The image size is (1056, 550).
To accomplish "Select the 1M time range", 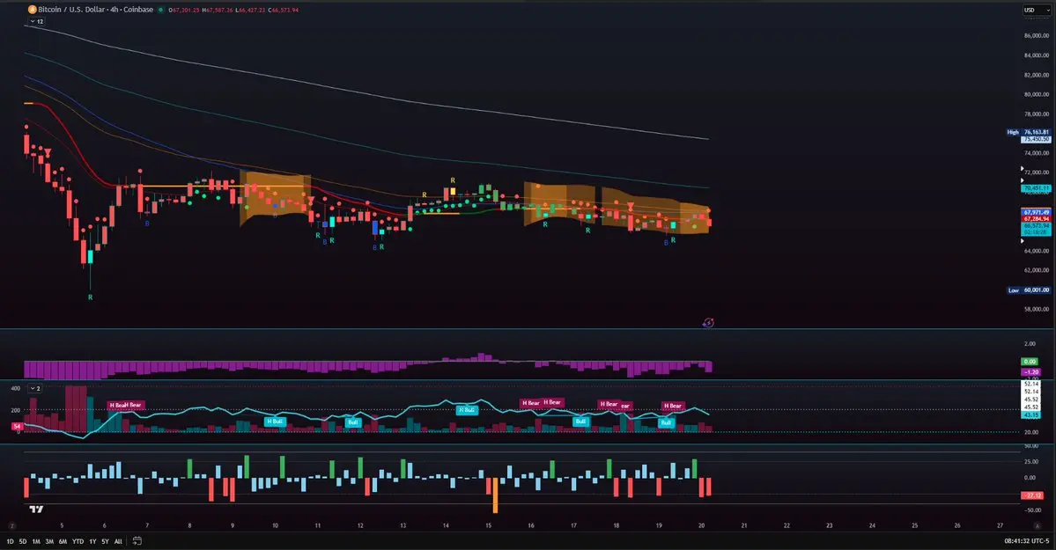I will pos(36,541).
